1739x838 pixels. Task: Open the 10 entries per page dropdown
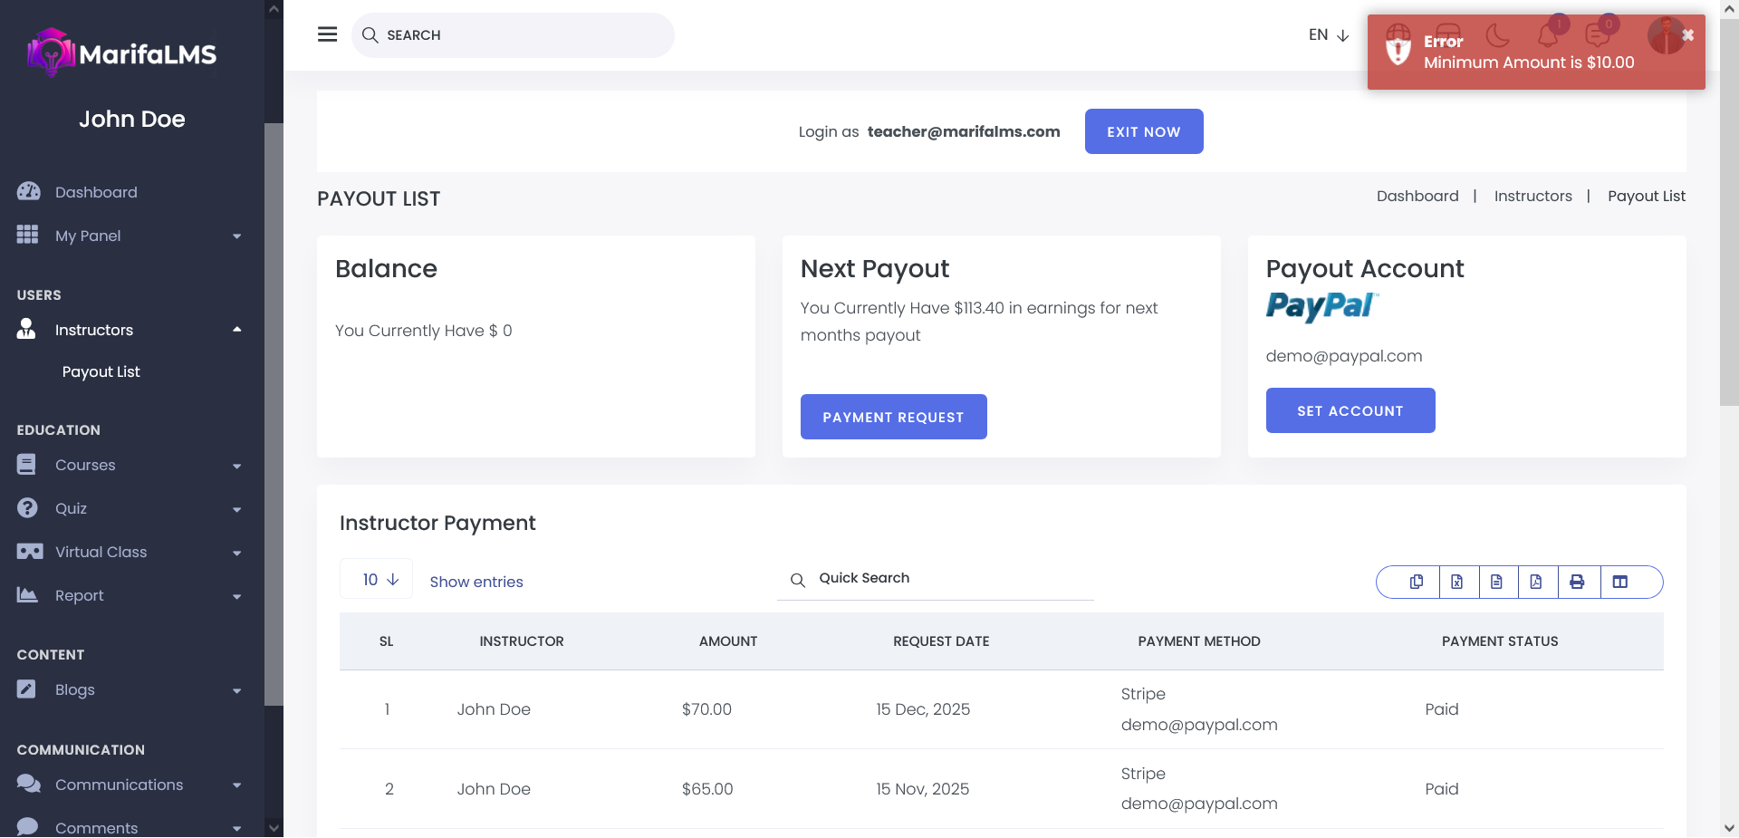377,580
